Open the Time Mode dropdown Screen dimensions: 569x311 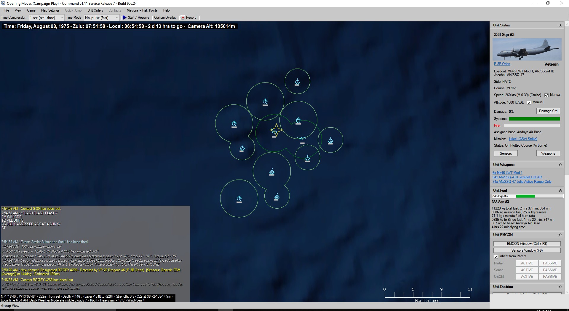(x=102, y=18)
